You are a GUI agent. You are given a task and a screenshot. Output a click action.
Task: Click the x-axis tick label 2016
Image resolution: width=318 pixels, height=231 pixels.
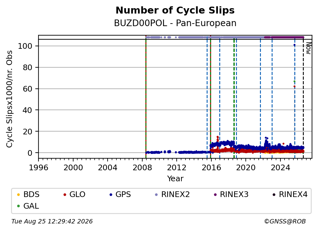[x=211, y=168]
